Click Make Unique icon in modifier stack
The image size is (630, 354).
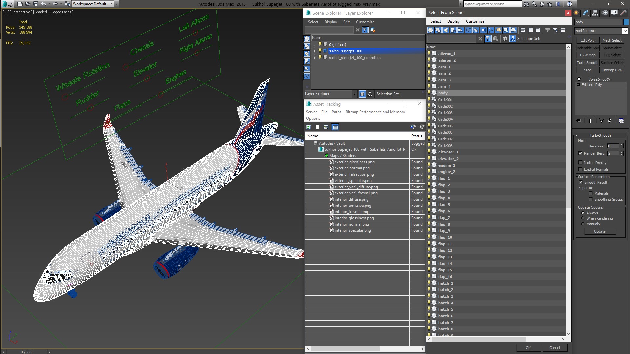(x=602, y=121)
